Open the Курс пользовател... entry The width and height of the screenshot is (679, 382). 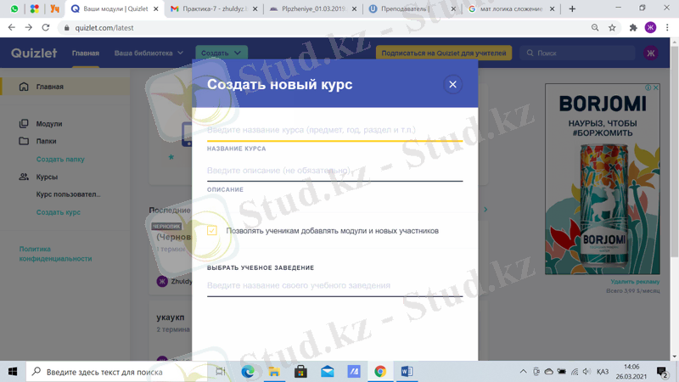(x=68, y=194)
